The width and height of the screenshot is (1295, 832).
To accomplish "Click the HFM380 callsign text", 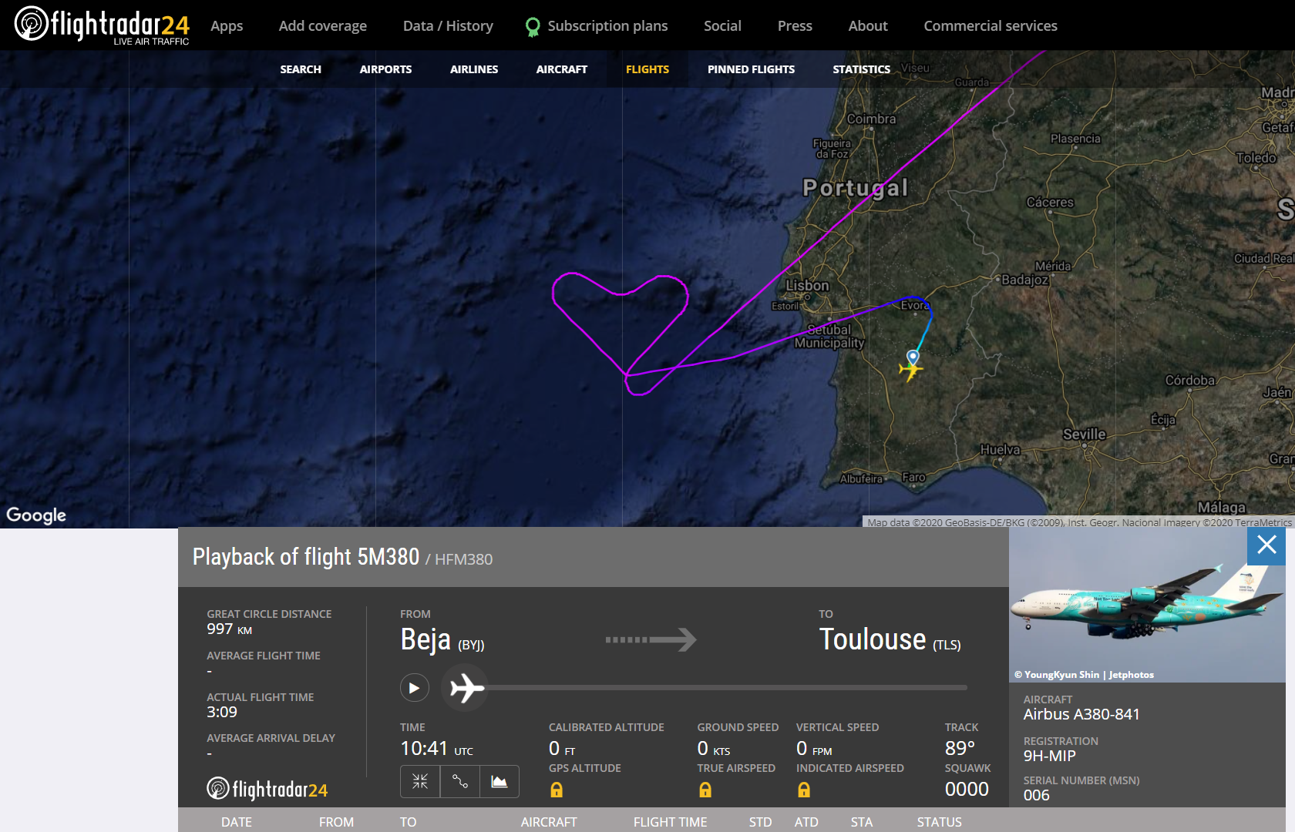I will coord(463,559).
